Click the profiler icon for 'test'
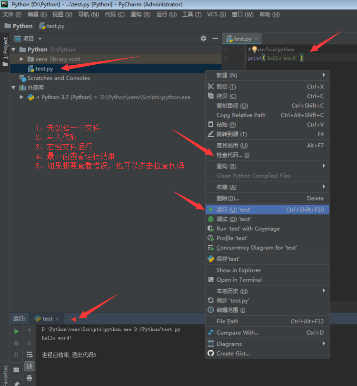 211,238
